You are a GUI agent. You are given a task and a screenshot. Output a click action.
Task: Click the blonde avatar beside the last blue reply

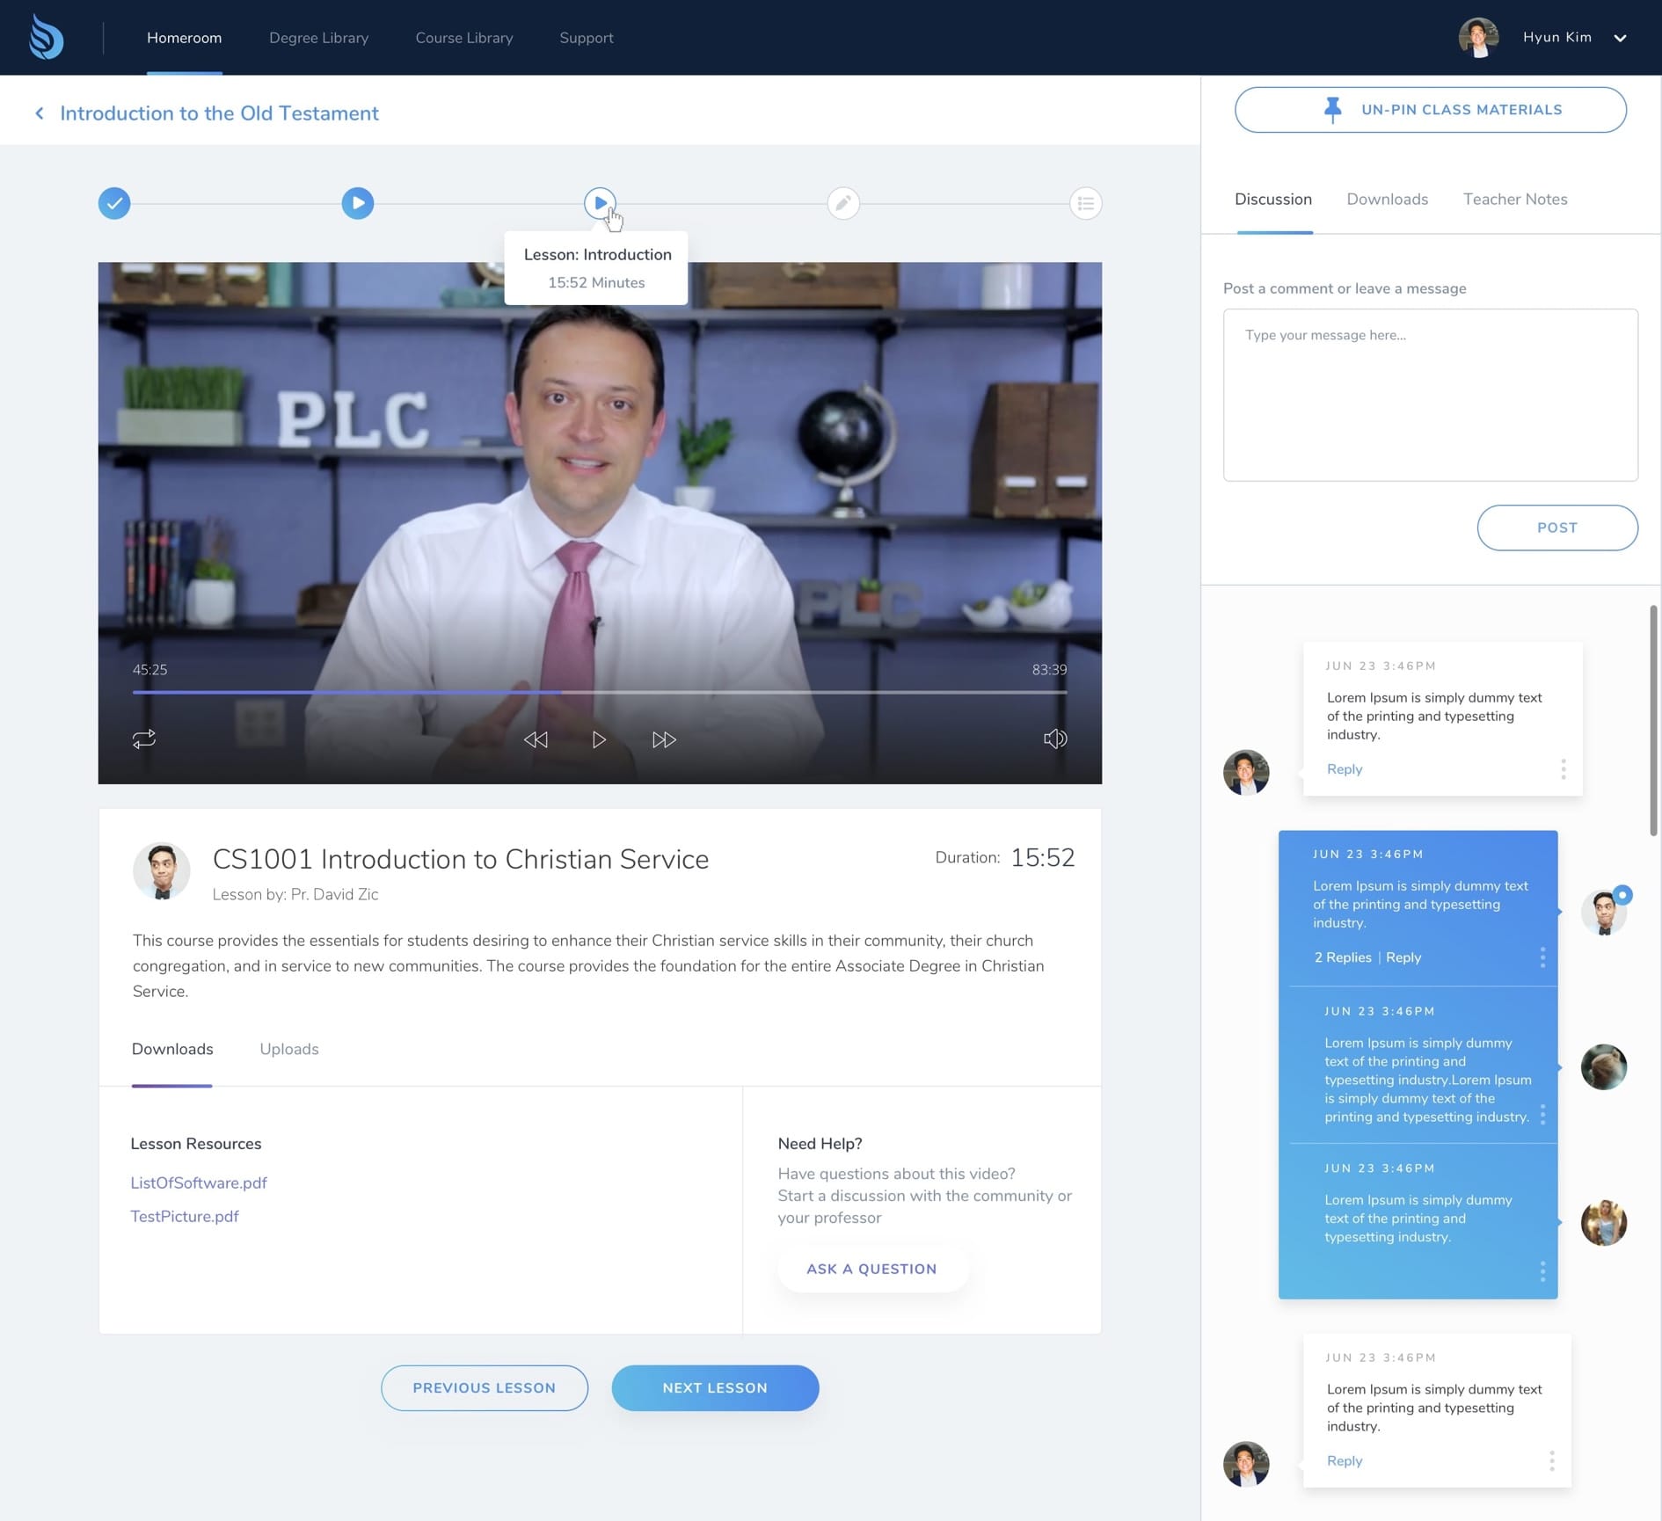coord(1603,1222)
